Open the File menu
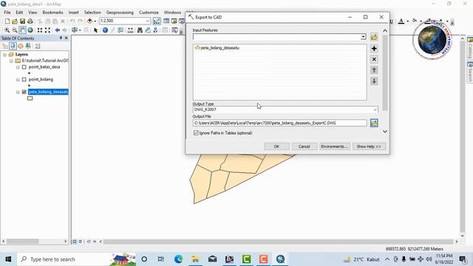Viewport: 473px width, 266px height. coord(7,13)
